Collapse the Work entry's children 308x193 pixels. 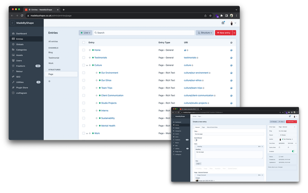pyautogui.click(x=87, y=134)
